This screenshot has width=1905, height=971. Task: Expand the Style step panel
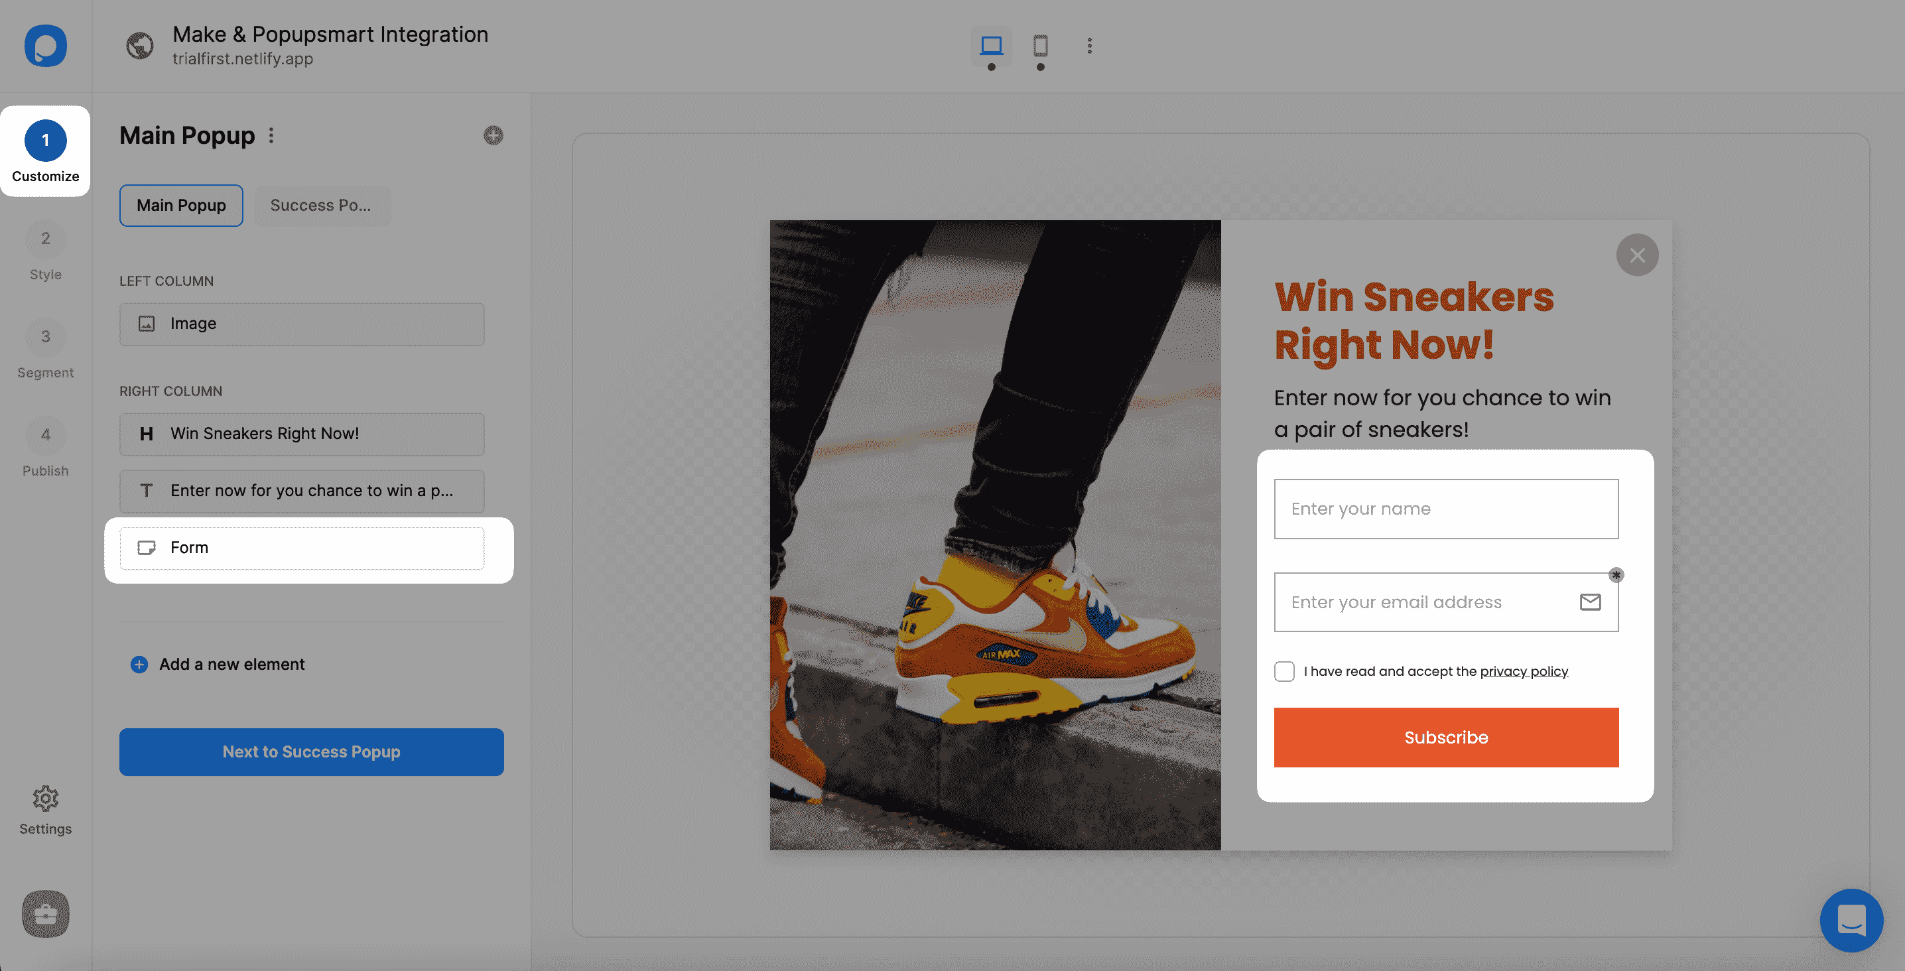tap(44, 253)
